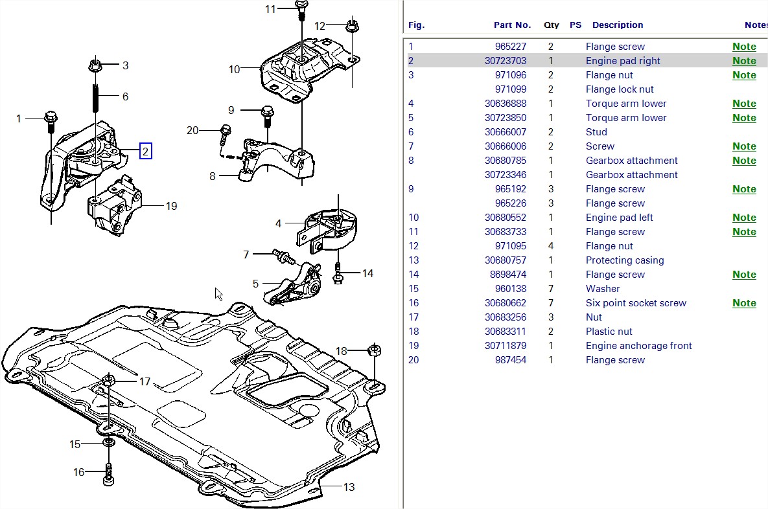Select callout 3 in the diagram
This screenshot has height=509, width=768.
tap(125, 65)
